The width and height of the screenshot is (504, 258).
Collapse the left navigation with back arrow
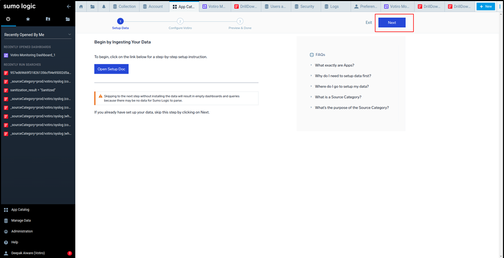click(68, 6)
